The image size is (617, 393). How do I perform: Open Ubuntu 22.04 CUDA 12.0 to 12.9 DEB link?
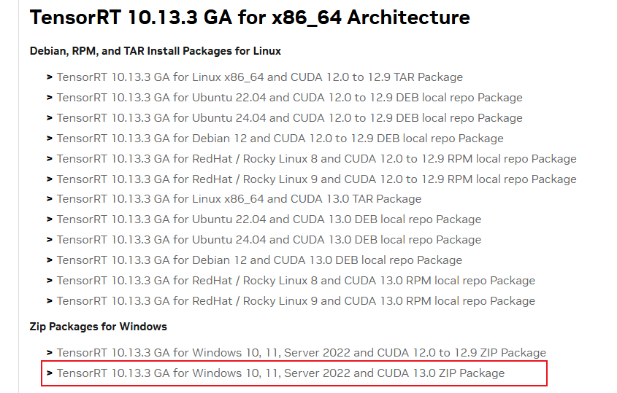[x=290, y=98]
